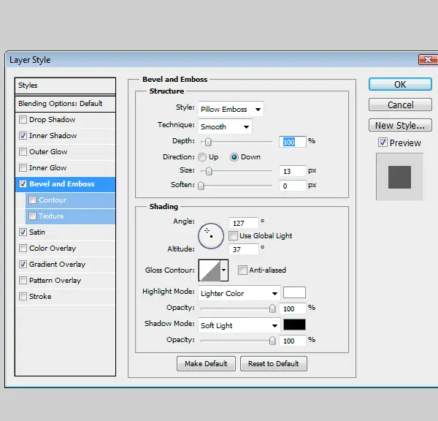
Task: Click the Depth slider handle
Action: click(208, 142)
